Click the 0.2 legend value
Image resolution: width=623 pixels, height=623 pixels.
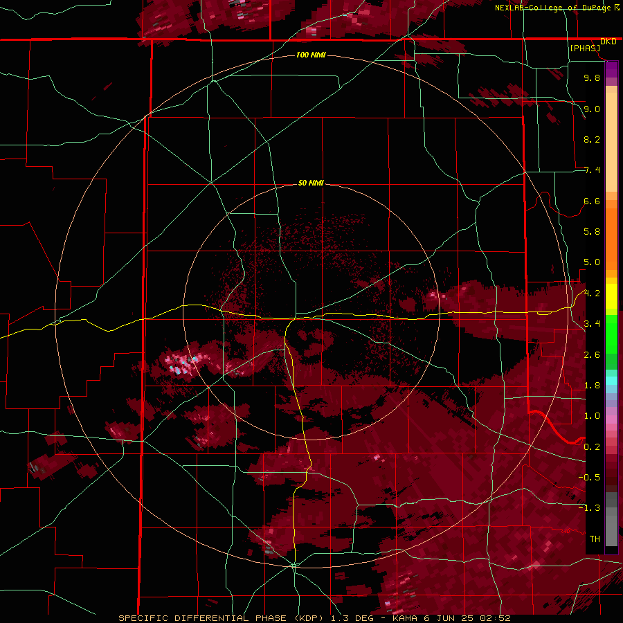pos(592,447)
